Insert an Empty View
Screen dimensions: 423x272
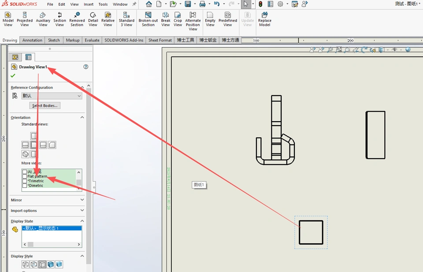pyautogui.click(x=210, y=19)
